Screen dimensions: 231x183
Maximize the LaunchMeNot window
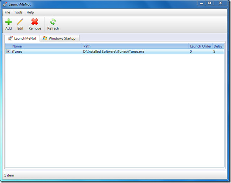point(210,3)
